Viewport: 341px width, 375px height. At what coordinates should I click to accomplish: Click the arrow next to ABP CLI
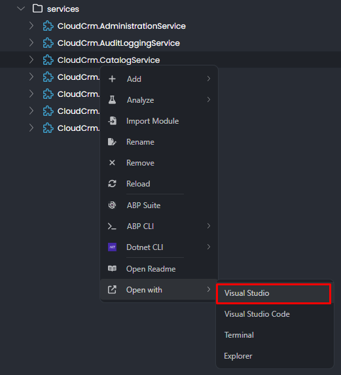tap(209, 226)
